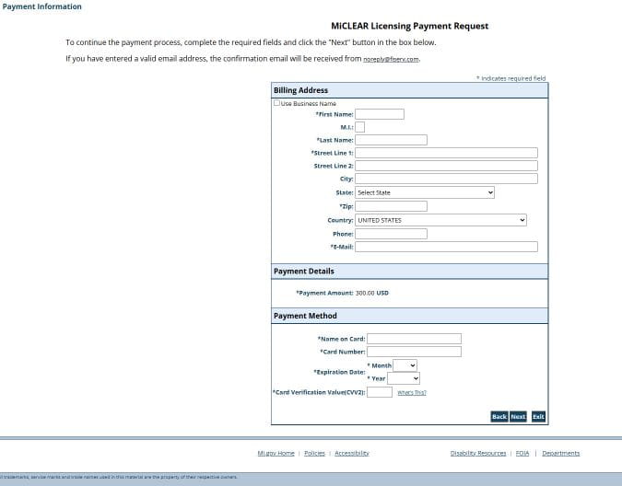This screenshot has height=486, width=622.
Task: Click the City input field
Action: tap(446, 179)
